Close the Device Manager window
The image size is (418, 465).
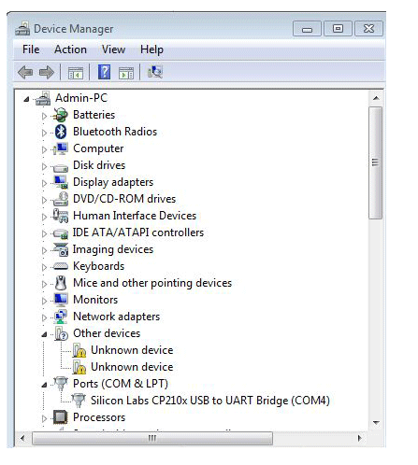point(368,29)
